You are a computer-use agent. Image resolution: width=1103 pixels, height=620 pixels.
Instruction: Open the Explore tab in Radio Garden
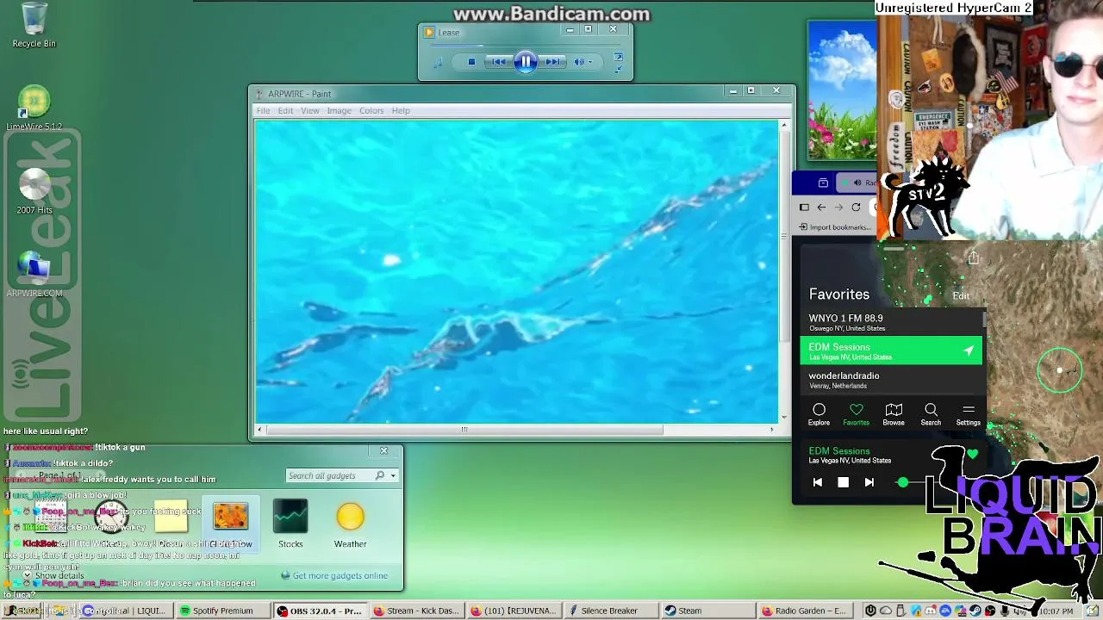[819, 414]
